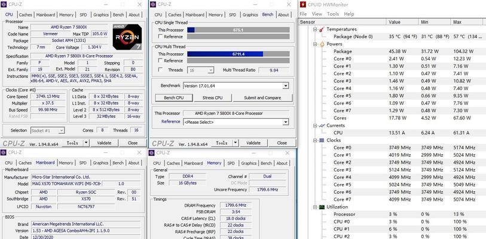Click the Currents waveform icon

pyautogui.click(x=322, y=125)
